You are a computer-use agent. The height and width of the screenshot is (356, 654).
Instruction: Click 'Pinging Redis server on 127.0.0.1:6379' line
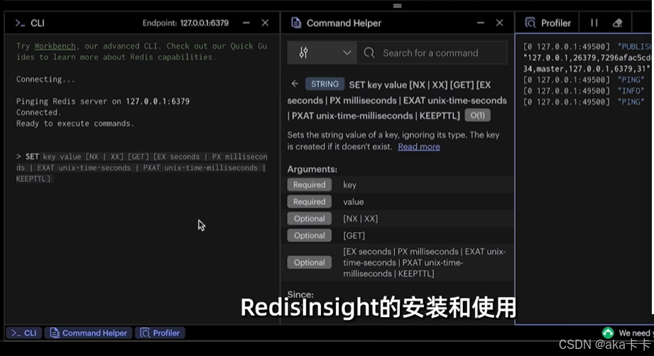click(102, 101)
